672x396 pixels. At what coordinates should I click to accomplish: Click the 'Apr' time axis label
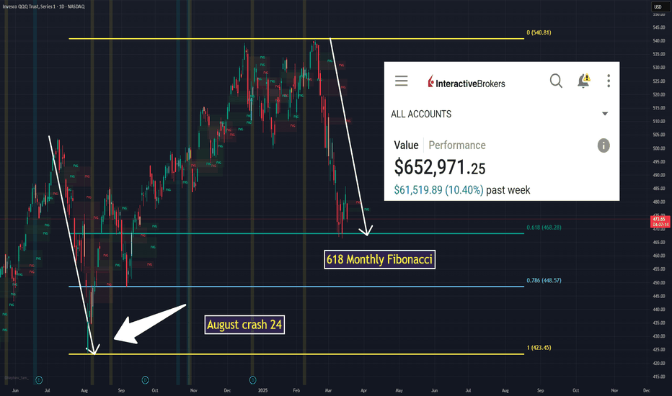pos(364,390)
